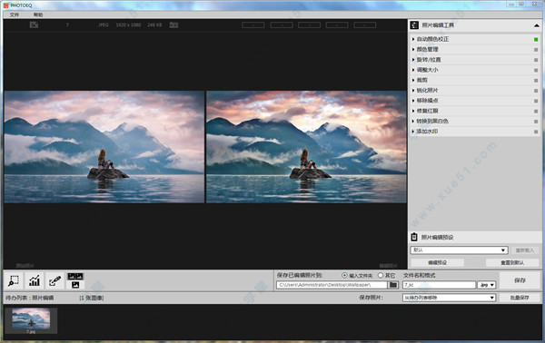Click the 旋转/拉直 tool label

tap(429, 60)
